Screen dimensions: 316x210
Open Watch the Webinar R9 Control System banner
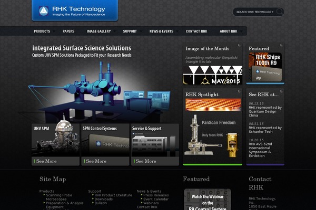[x=208, y=199]
